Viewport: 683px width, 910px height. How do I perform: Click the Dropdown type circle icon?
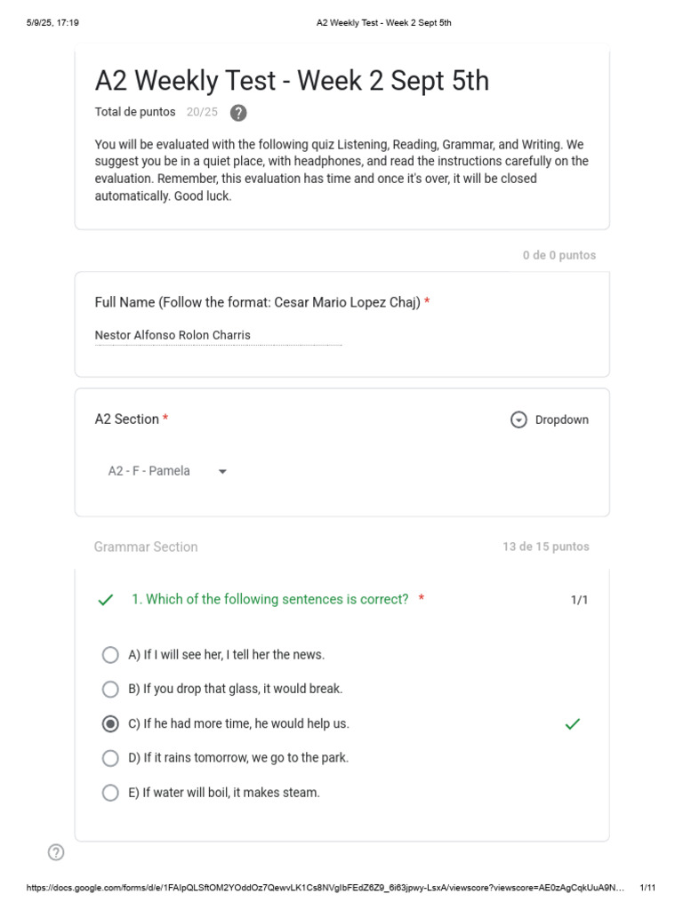tap(518, 419)
